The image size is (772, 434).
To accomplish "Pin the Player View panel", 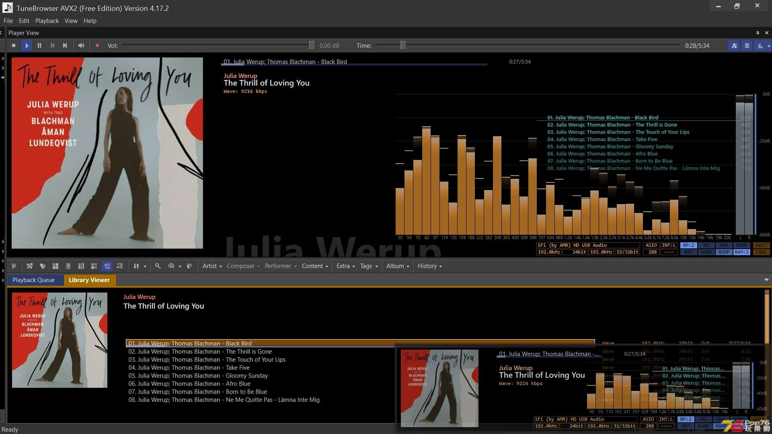I will (x=758, y=33).
